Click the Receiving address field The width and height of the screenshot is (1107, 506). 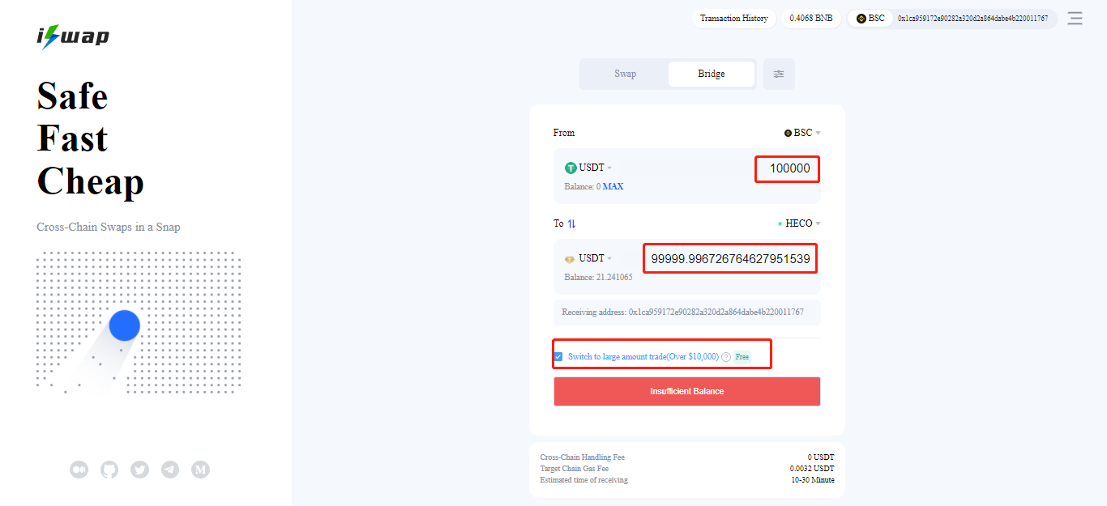point(687,313)
